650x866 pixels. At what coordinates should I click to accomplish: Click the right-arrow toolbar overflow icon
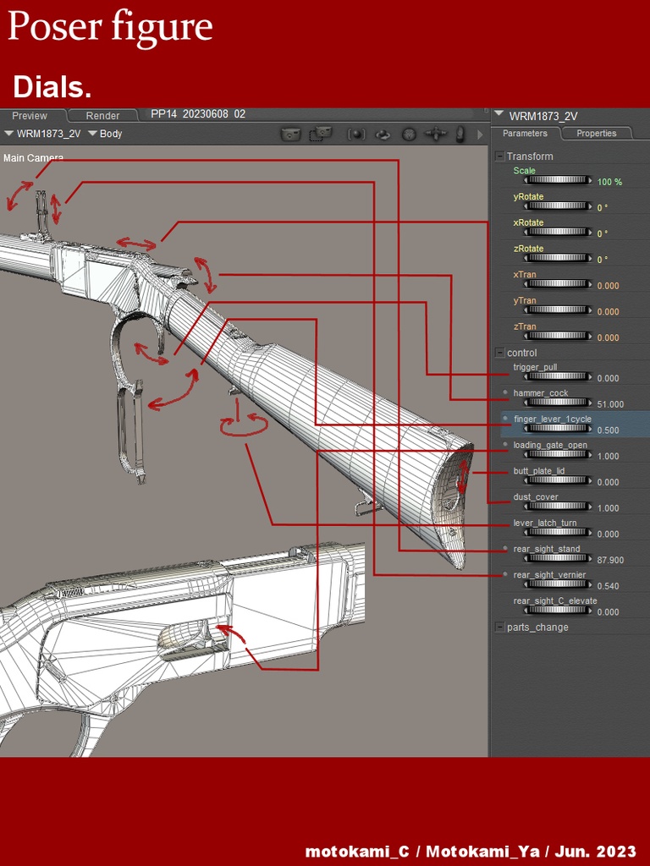click(480, 134)
